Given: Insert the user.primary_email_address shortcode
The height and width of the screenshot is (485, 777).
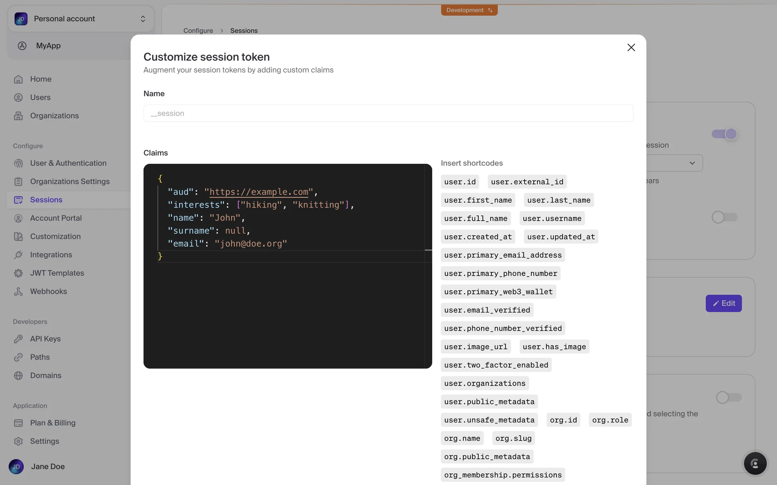Looking at the screenshot, I should click(503, 255).
